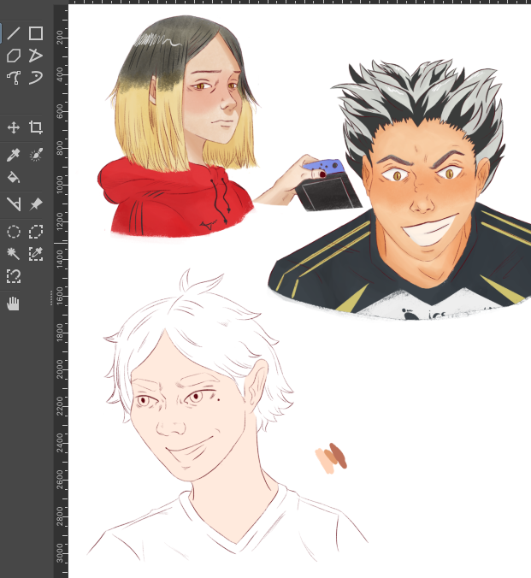Select the Reference images pin tool
The width and height of the screenshot is (531, 578).
click(x=36, y=203)
